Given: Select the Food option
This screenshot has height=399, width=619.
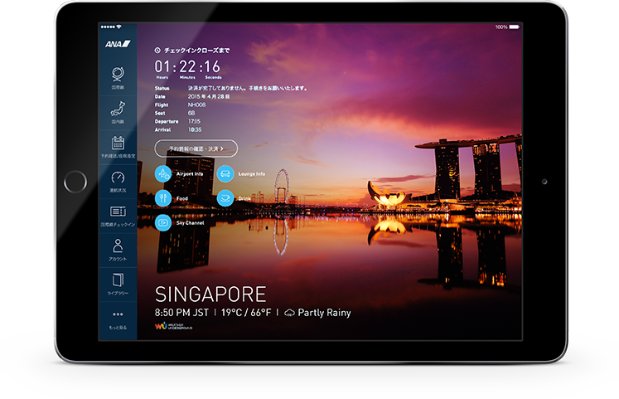Looking at the screenshot, I should 164,198.
